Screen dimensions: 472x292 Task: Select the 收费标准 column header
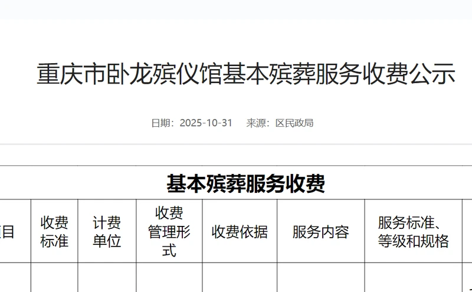click(x=54, y=231)
